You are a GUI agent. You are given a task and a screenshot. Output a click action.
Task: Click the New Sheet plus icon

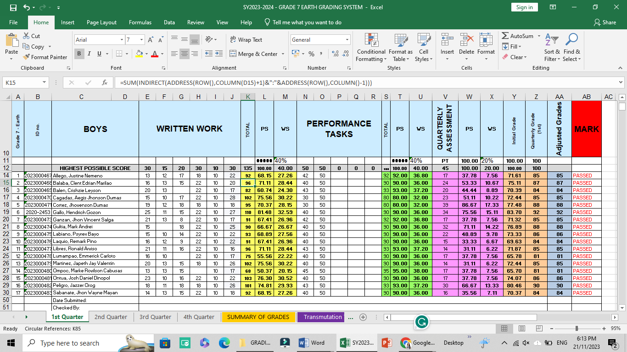[x=363, y=317]
